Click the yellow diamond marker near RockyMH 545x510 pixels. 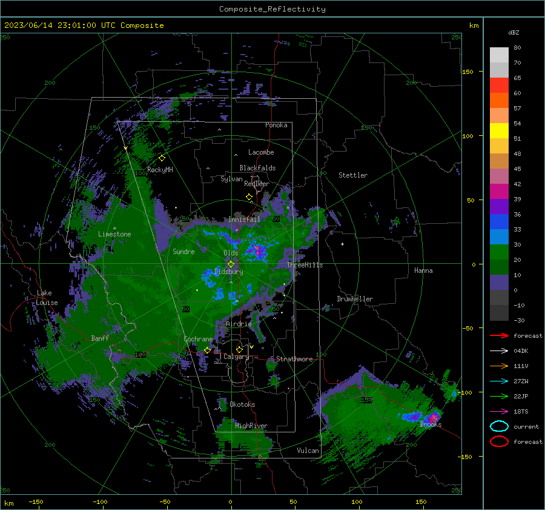[162, 158]
